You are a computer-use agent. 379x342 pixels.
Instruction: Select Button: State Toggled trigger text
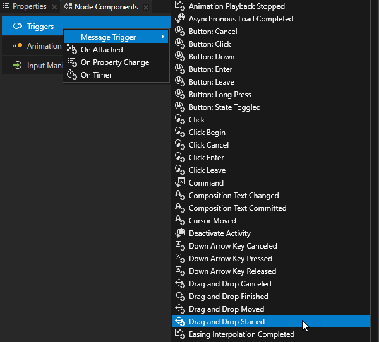coord(224,107)
